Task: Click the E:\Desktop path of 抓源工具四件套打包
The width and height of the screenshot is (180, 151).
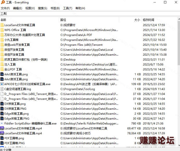Action: [68, 60]
